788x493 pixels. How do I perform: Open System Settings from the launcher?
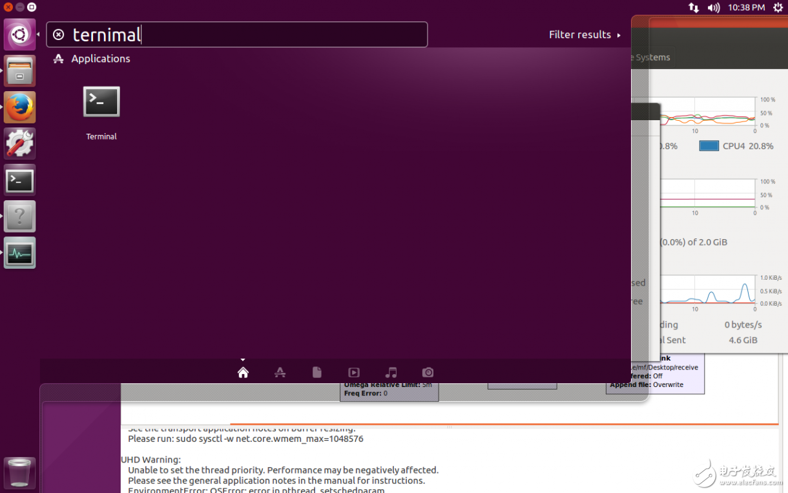pyautogui.click(x=19, y=143)
